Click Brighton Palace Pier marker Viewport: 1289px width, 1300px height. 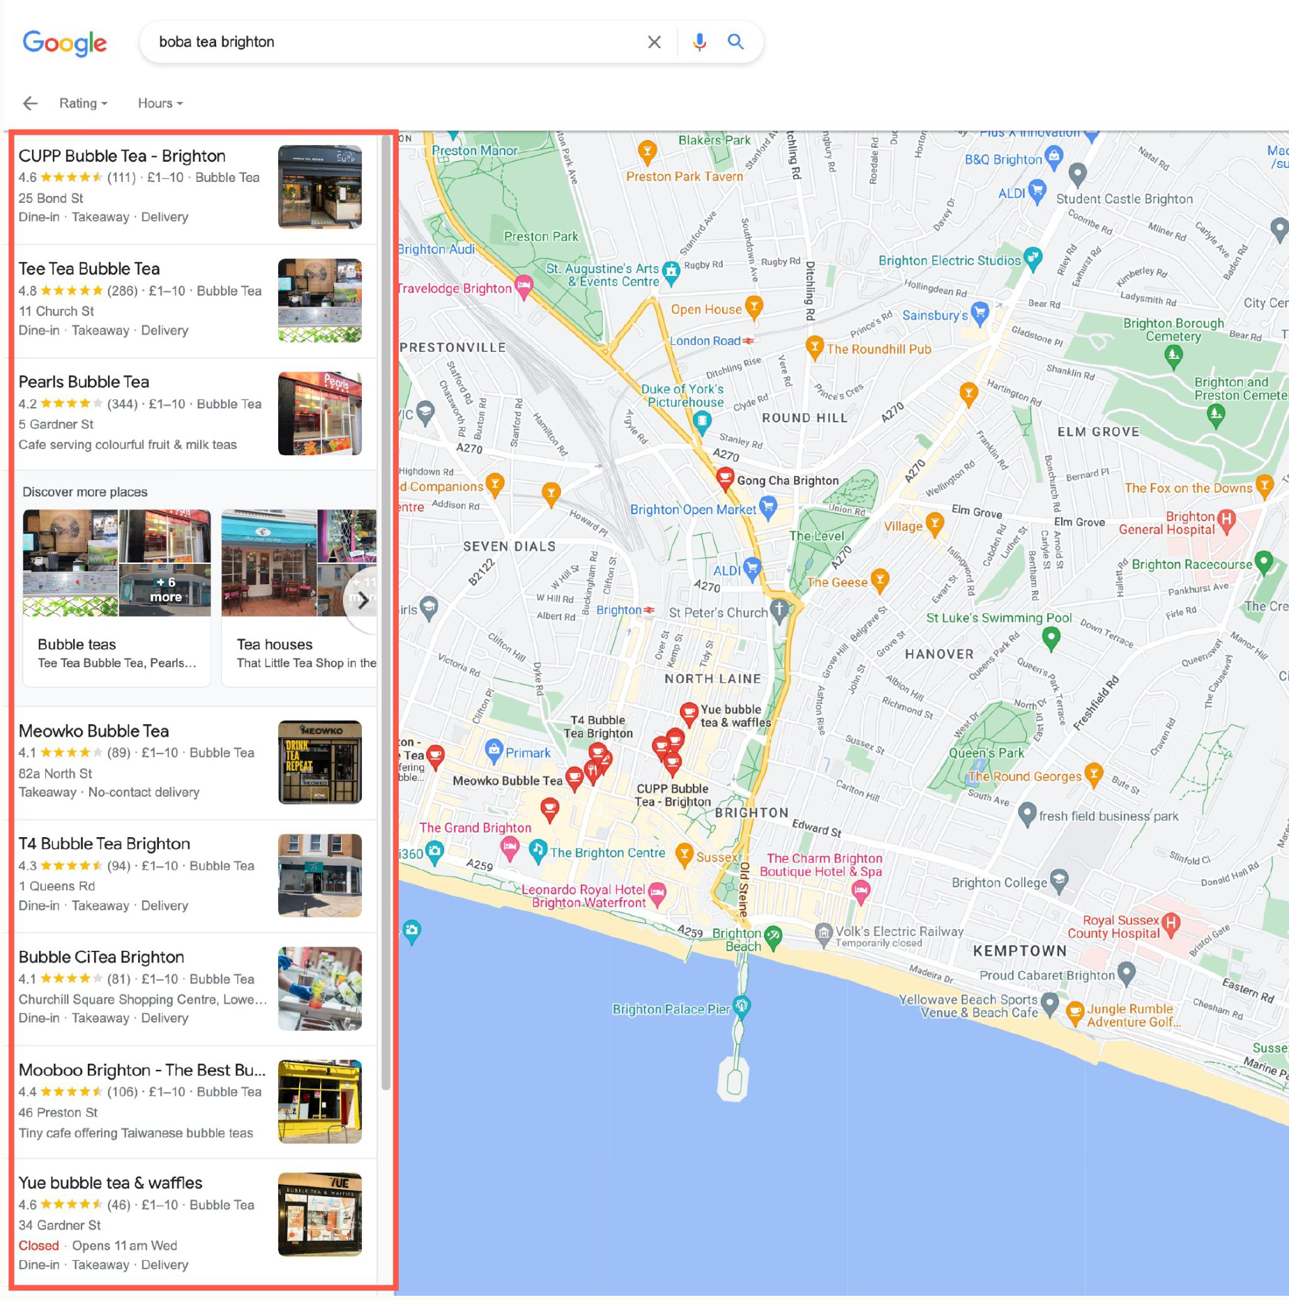coord(742,1007)
